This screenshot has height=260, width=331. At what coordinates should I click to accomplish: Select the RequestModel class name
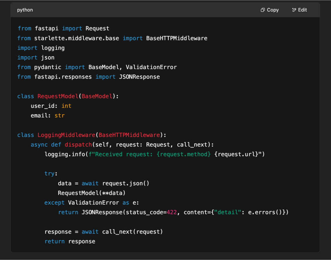point(58,96)
